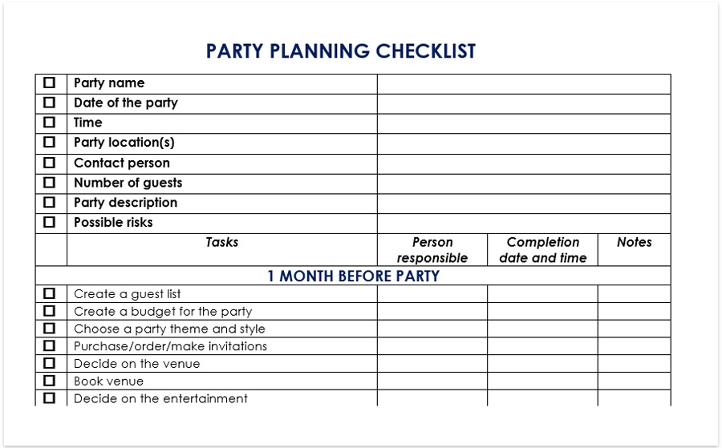Viewport: 722px width, 448px height.
Task: Click the Notes cell for Book venue
Action: coord(634,381)
